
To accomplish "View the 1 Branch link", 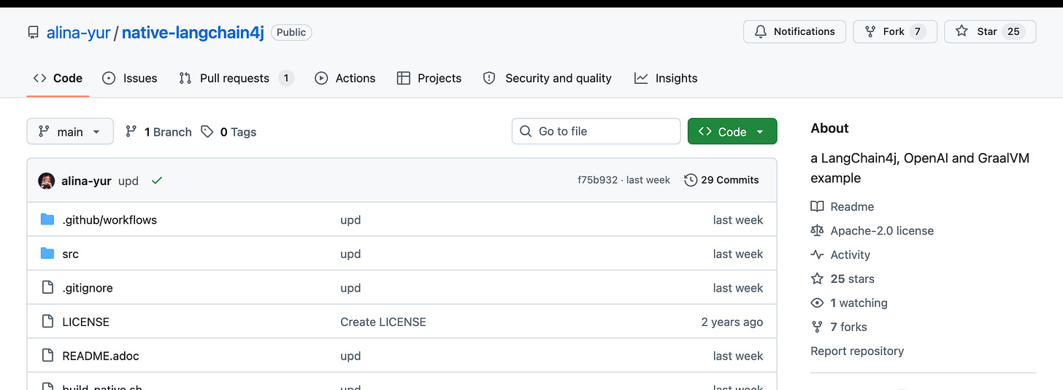I will 158,132.
